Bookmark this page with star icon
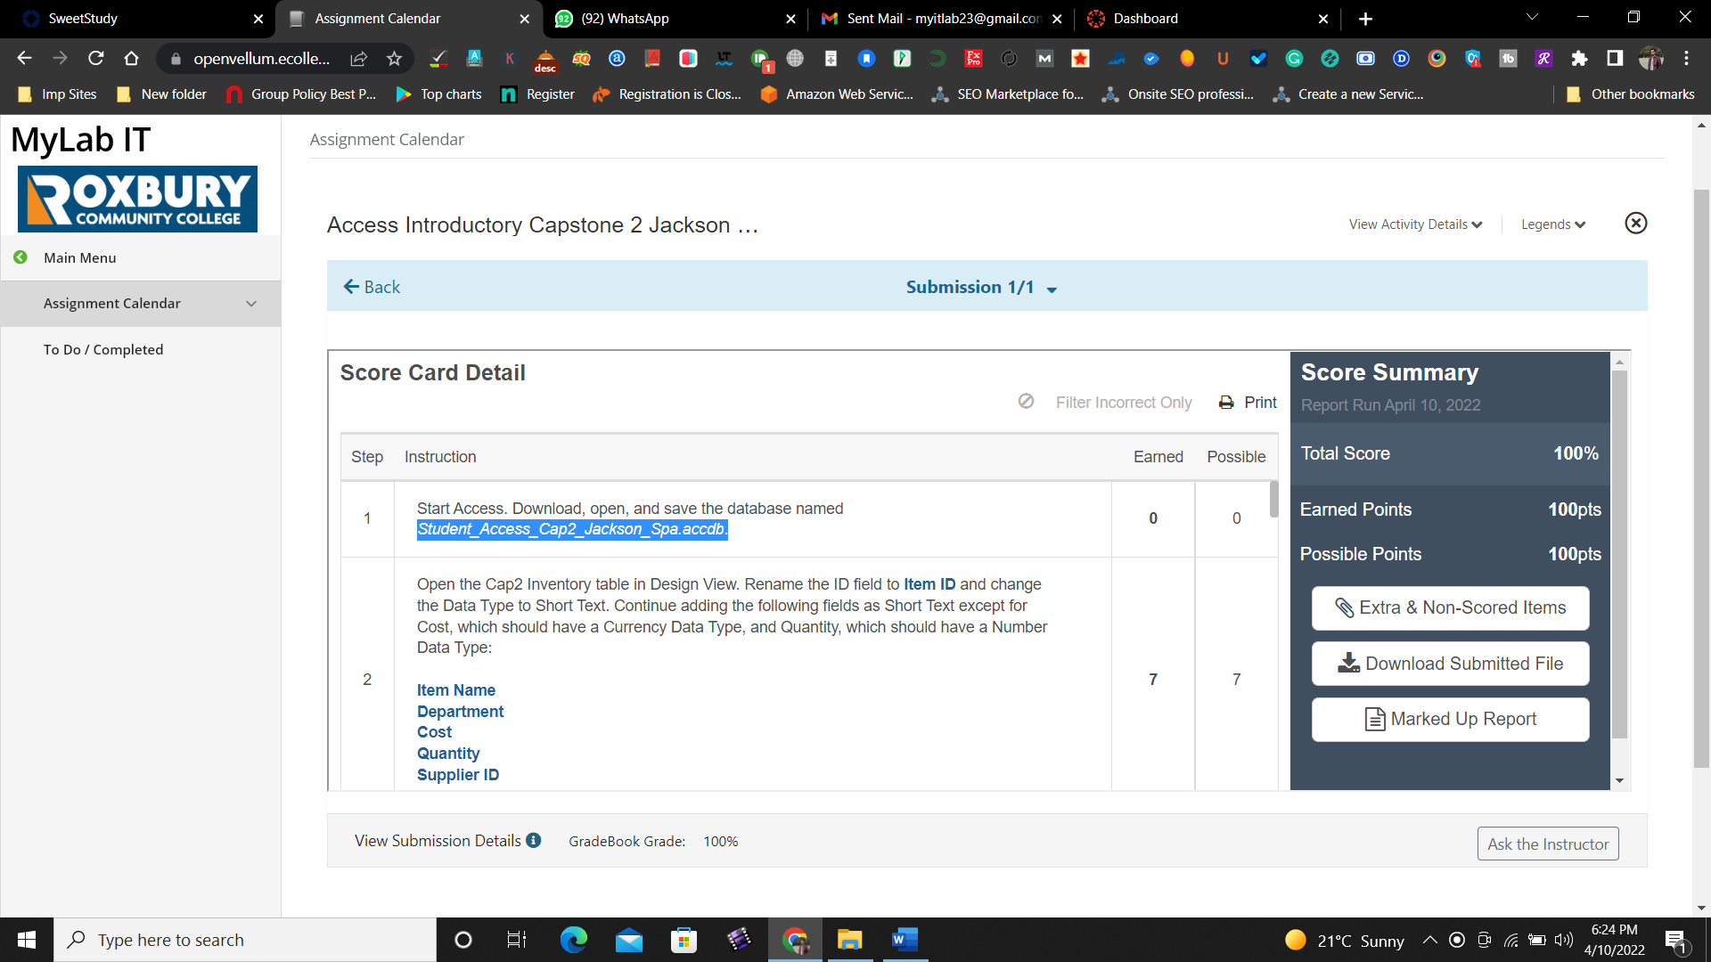Viewport: 1711px width, 962px height. point(394,59)
